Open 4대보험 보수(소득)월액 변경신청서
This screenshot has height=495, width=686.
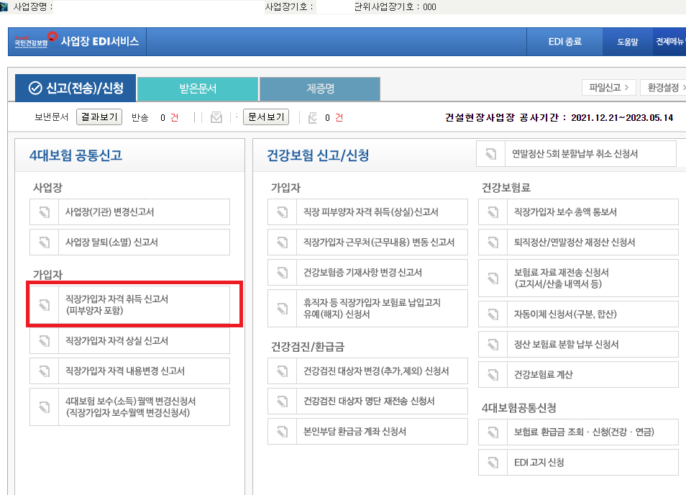point(129,407)
